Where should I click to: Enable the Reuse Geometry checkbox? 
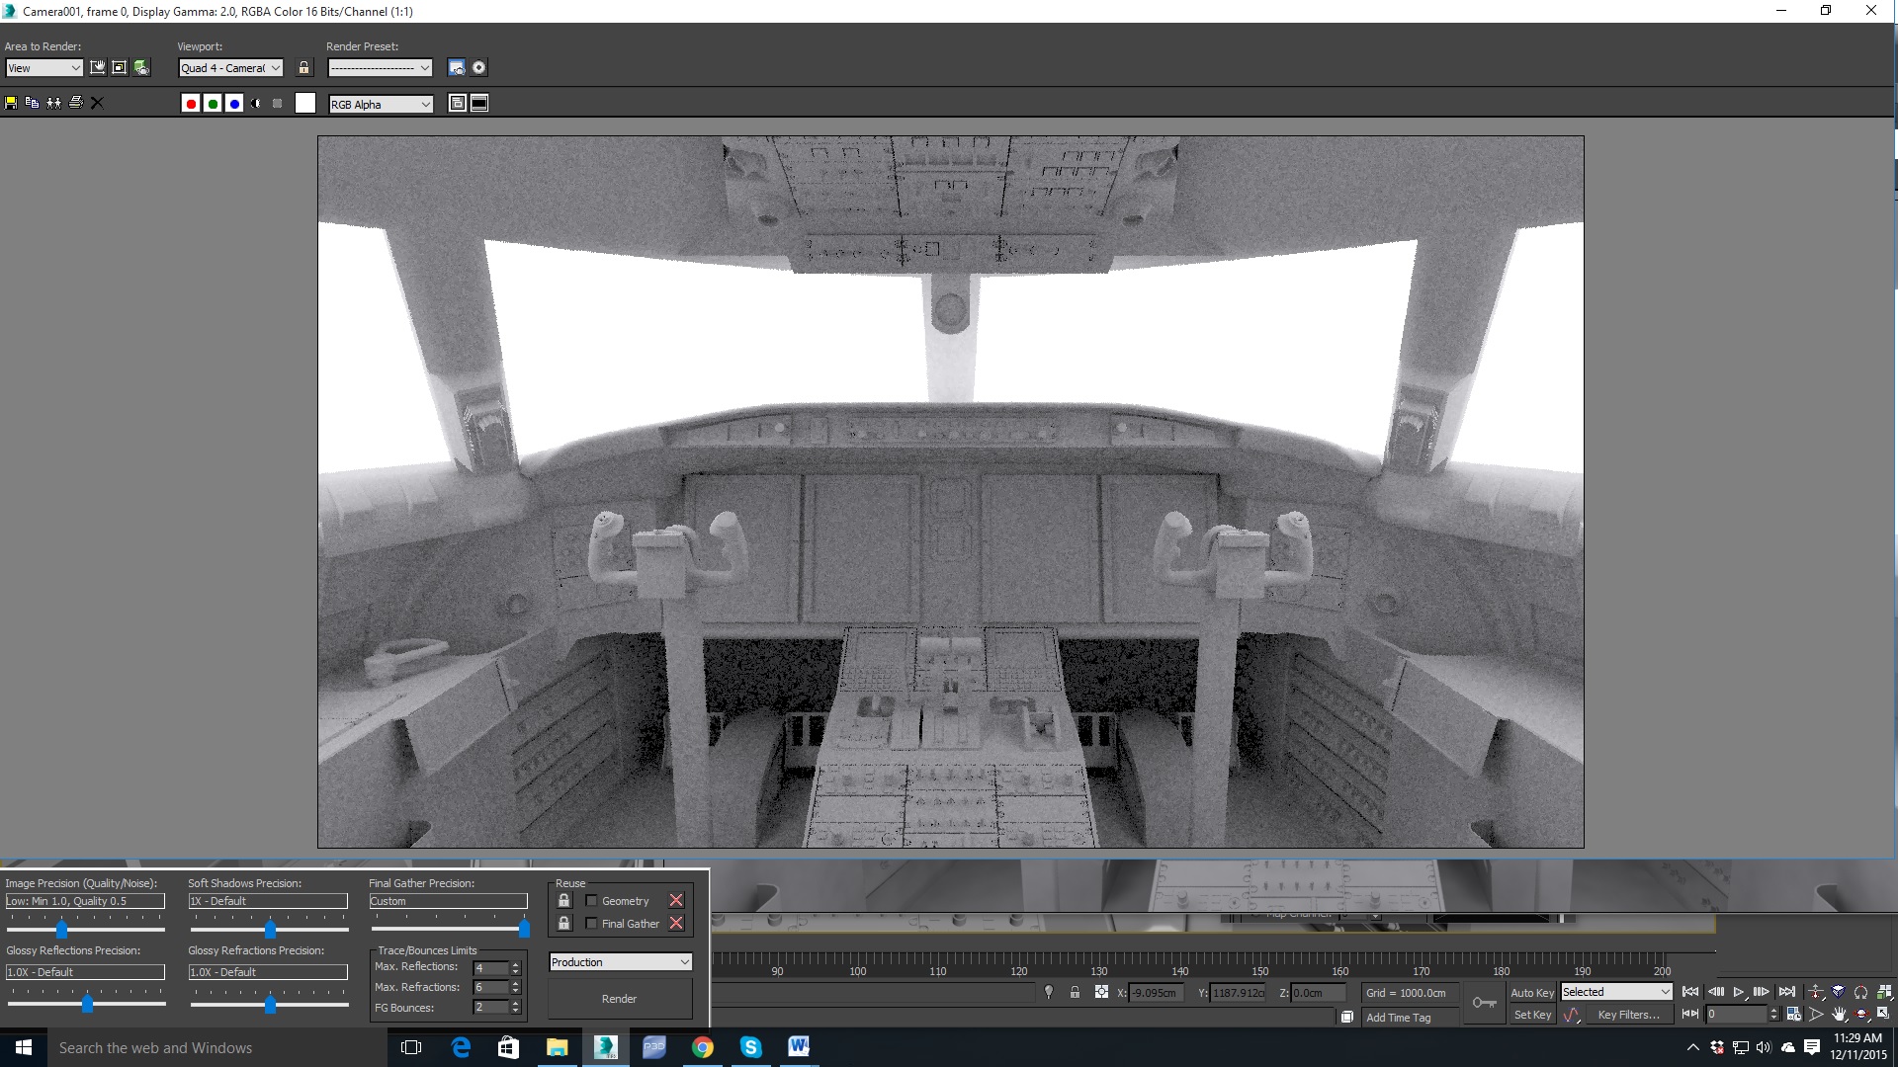coord(591,900)
